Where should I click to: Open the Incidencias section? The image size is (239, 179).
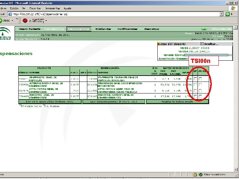(x=103, y=29)
